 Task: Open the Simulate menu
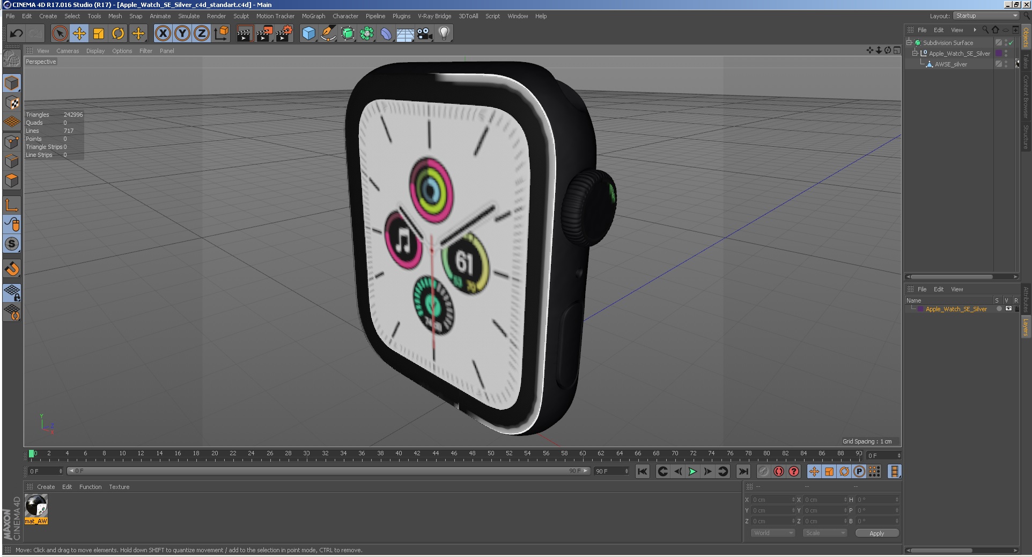coord(189,16)
